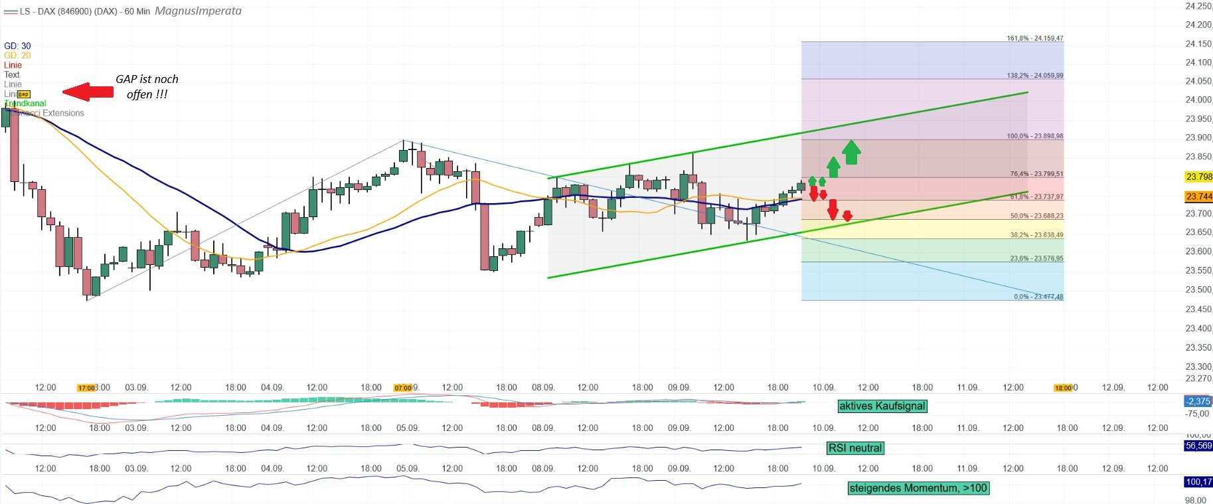Select the 161,8% Fibonacci level label
This screenshot has width=1213, height=504.
[1034, 38]
